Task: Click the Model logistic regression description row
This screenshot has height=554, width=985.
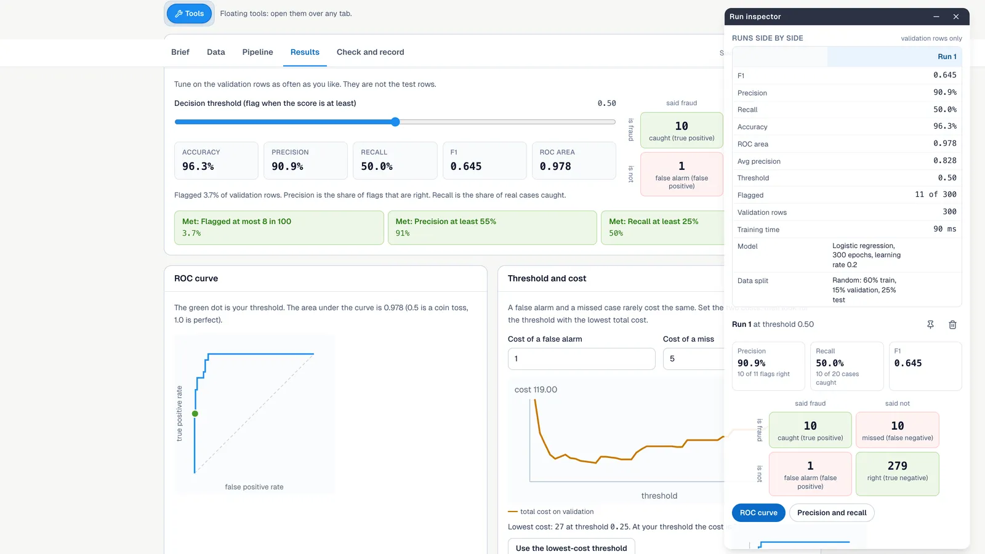Action: pyautogui.click(x=847, y=255)
